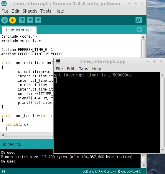Click 'void time_initialization(' code line
The height and width of the screenshot is (174, 165).
coord(27,63)
